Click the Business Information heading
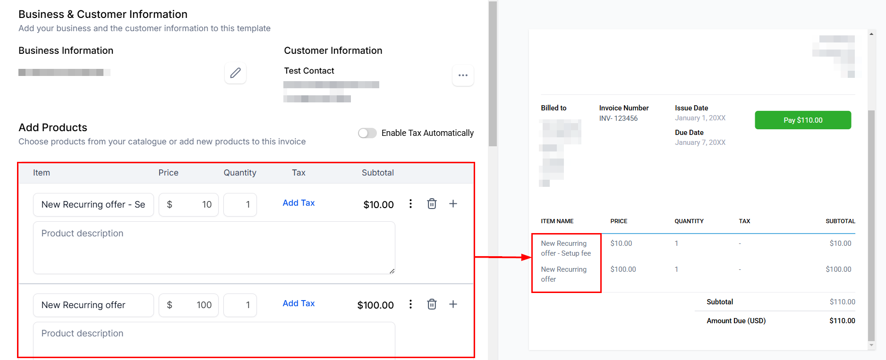Image resolution: width=886 pixels, height=360 pixels. click(x=66, y=50)
